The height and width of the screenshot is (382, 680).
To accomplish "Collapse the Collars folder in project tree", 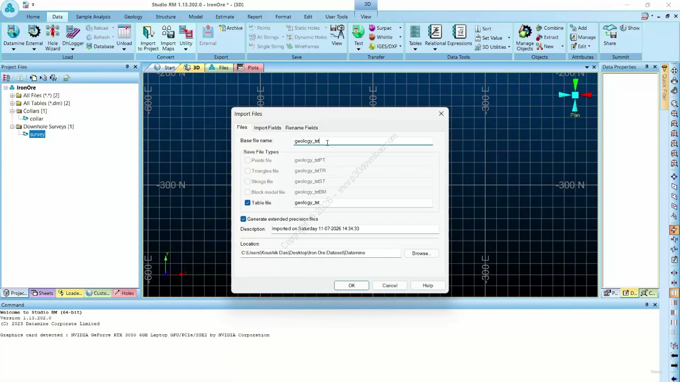I will point(12,111).
